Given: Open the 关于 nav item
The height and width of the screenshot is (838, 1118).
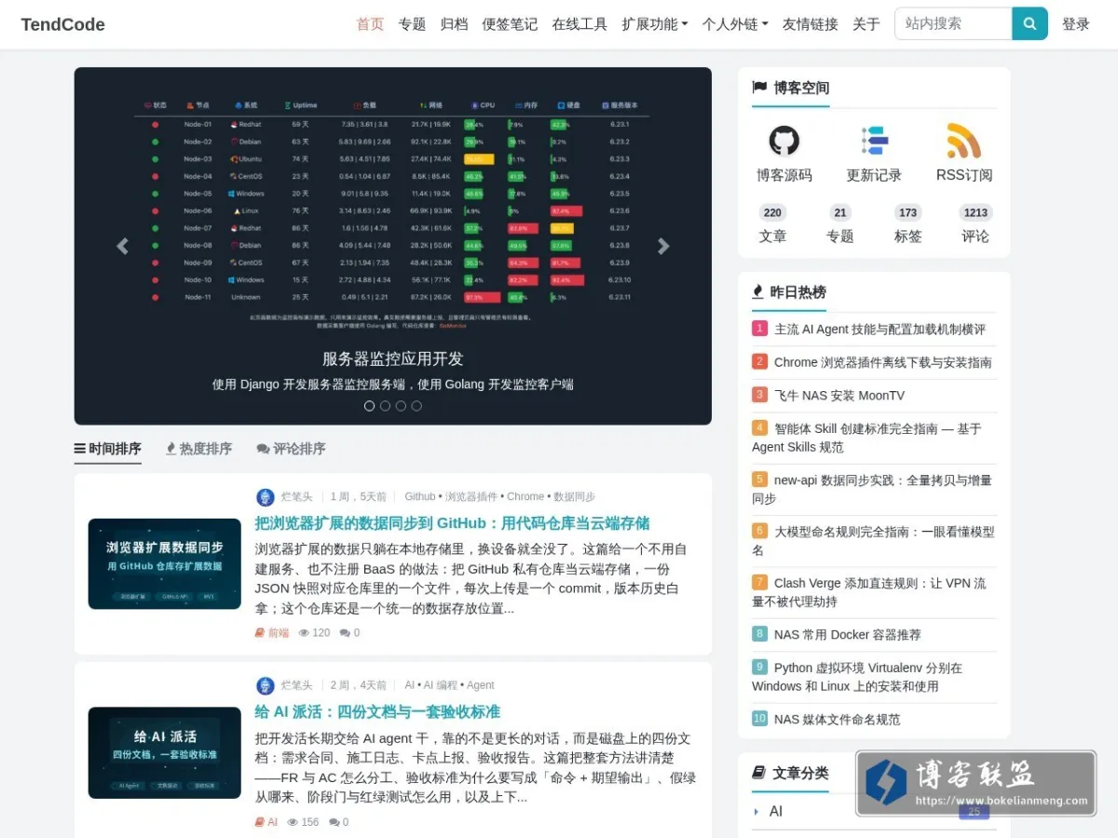Looking at the screenshot, I should pyautogui.click(x=866, y=24).
